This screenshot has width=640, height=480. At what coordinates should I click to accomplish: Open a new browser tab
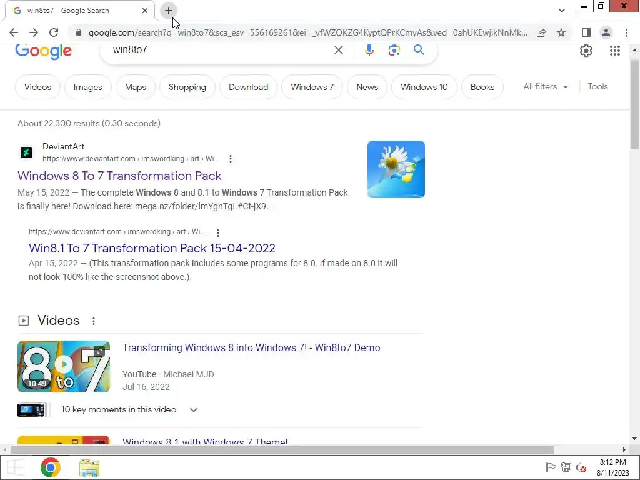click(169, 11)
